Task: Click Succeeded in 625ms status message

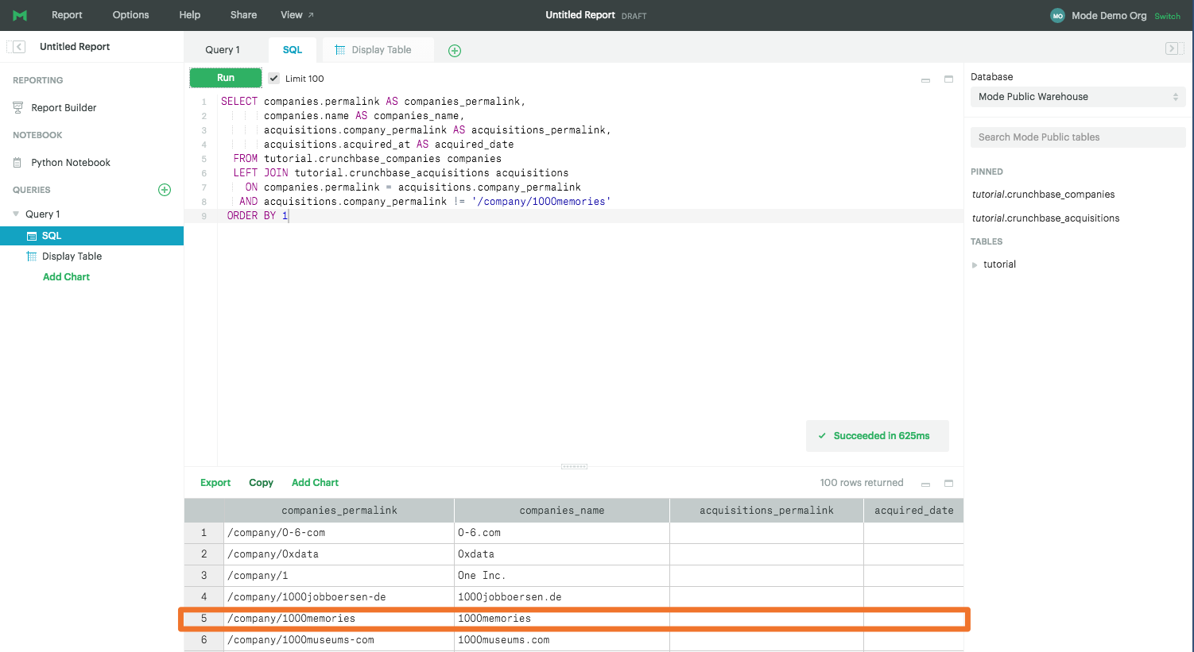Action: click(x=878, y=436)
